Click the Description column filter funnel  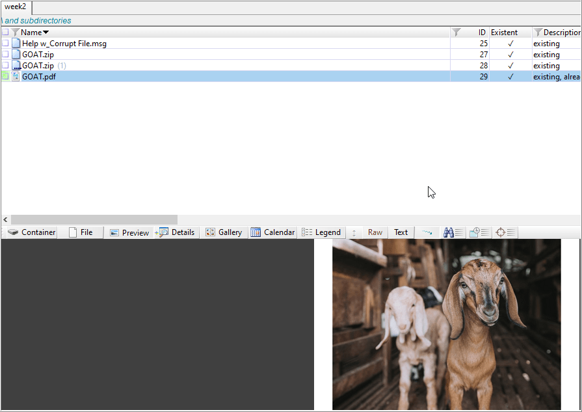(538, 33)
